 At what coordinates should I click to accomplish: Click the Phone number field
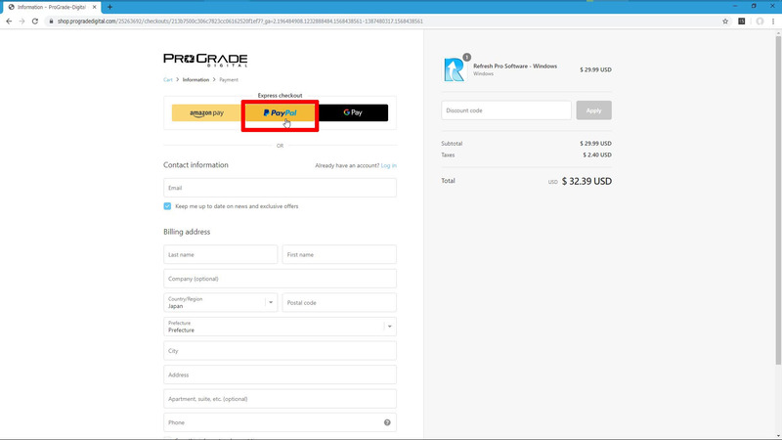(x=280, y=422)
